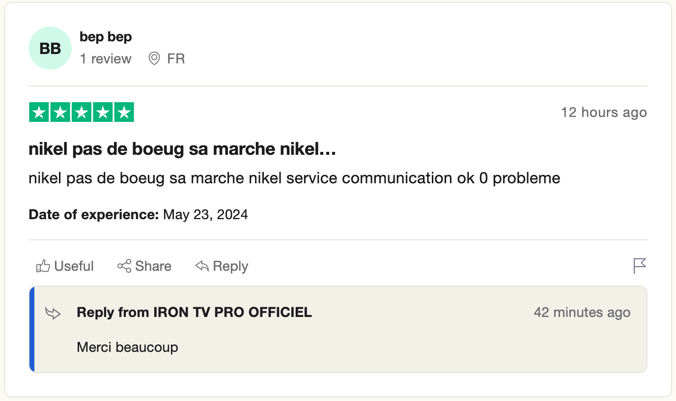Select the Merci beaucoup reply text
The height and width of the screenshot is (401, 676).
click(127, 347)
